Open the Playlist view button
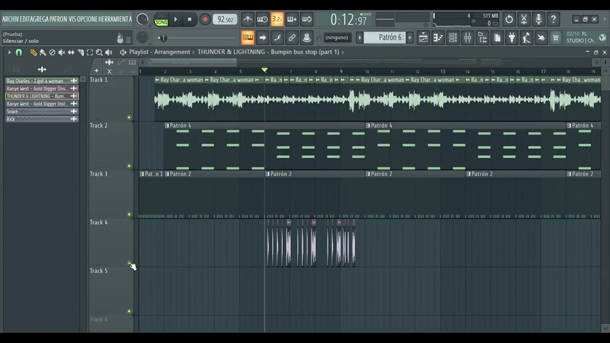This screenshot has height=343, width=610. [x=423, y=38]
